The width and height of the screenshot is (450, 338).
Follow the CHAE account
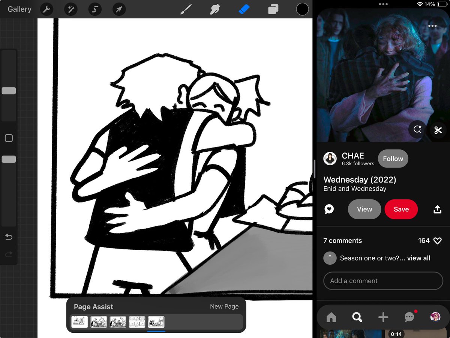click(x=393, y=159)
